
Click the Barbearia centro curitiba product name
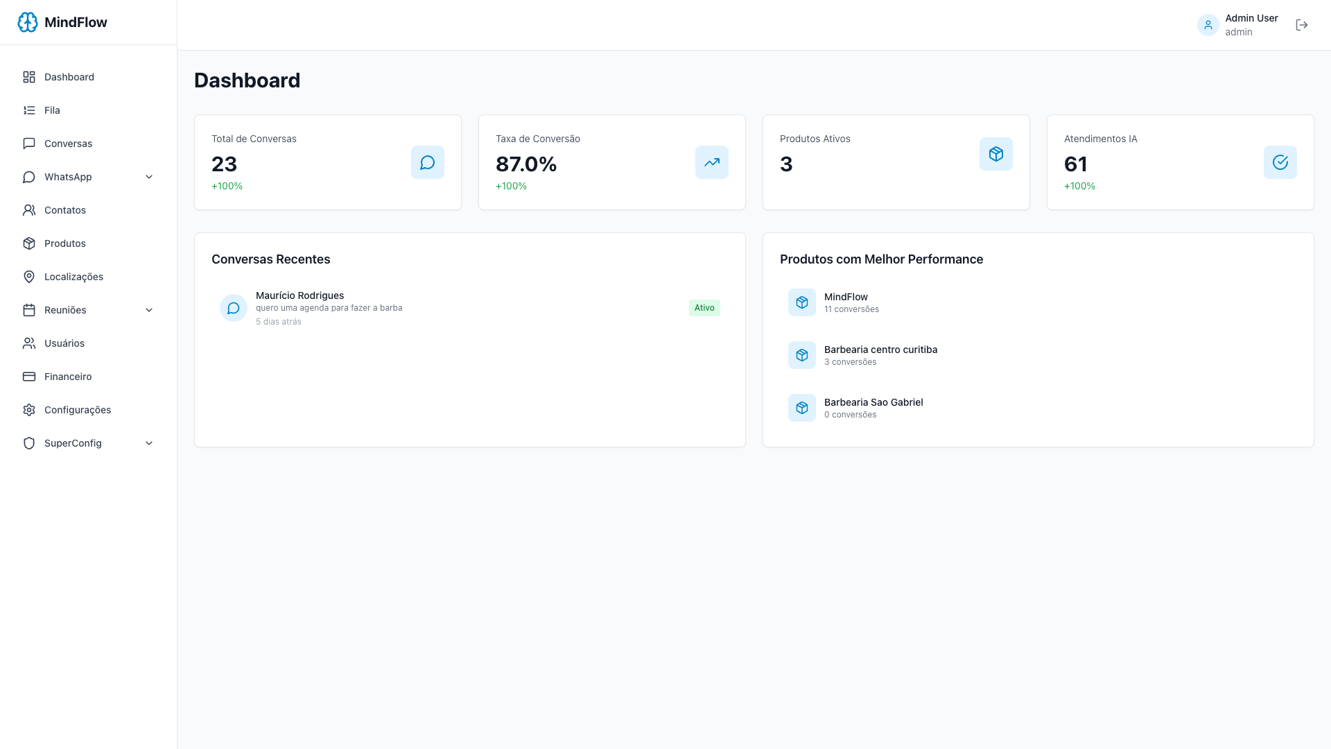(880, 350)
